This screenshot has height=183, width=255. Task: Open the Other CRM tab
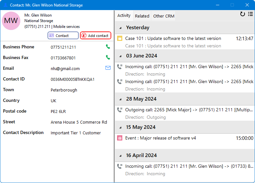point(164,16)
